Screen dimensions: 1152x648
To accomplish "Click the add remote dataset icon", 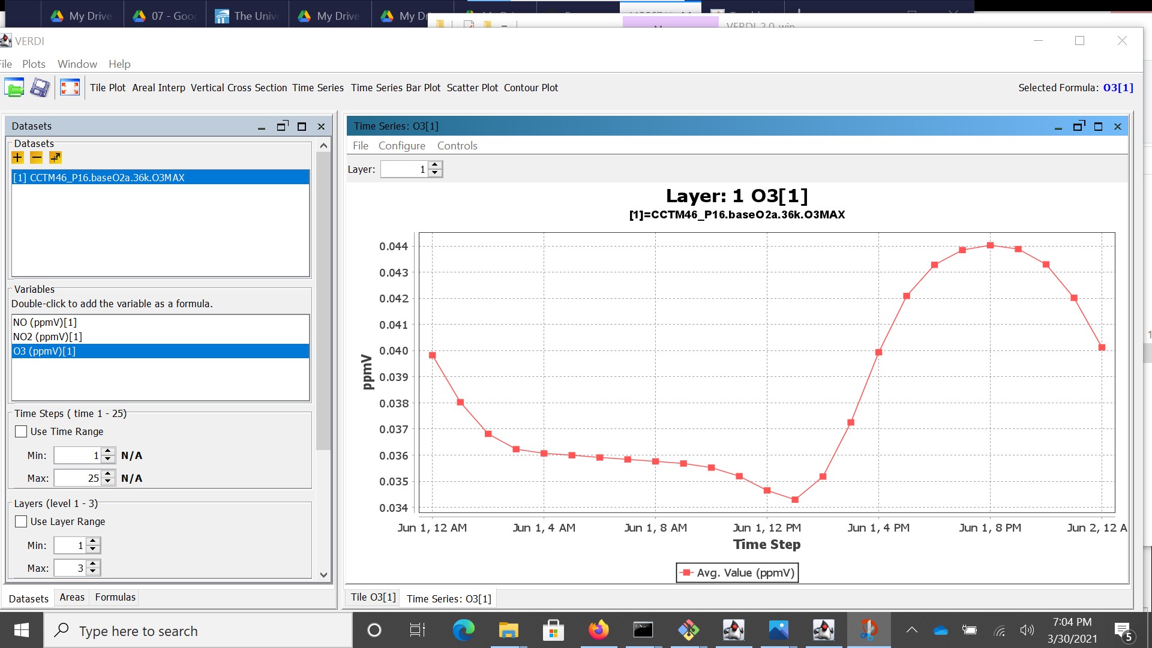I will 55,158.
